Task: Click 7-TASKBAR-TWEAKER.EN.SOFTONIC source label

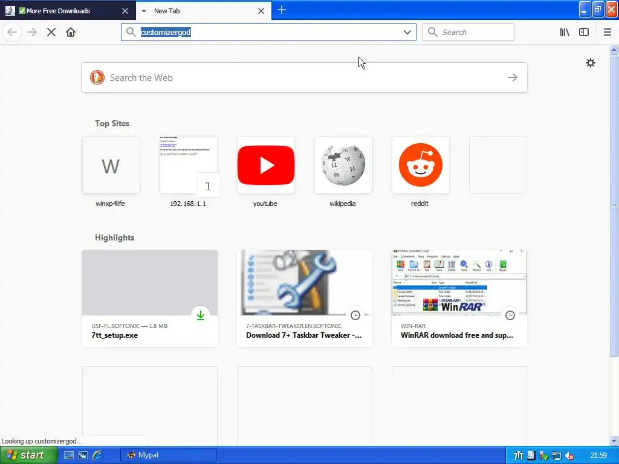Action: (294, 326)
